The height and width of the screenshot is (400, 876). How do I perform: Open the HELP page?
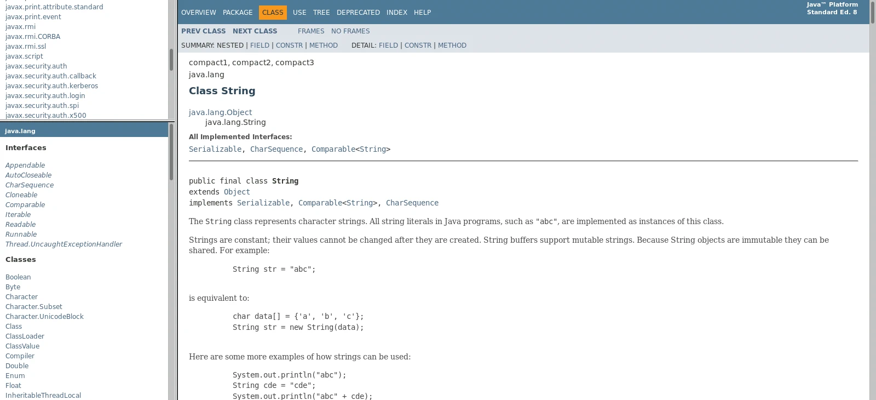422,12
